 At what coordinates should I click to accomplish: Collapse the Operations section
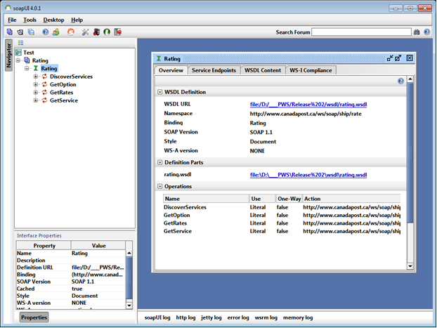pos(160,186)
